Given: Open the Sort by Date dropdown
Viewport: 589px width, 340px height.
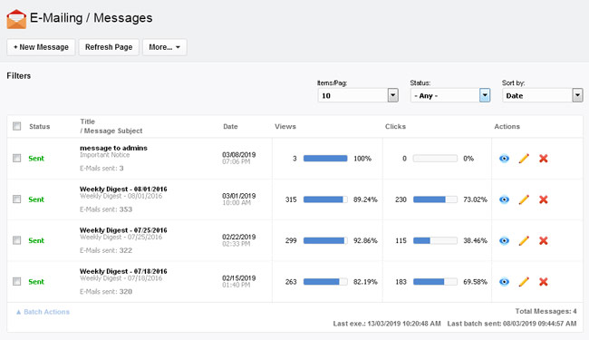Looking at the screenshot, I should coord(543,95).
